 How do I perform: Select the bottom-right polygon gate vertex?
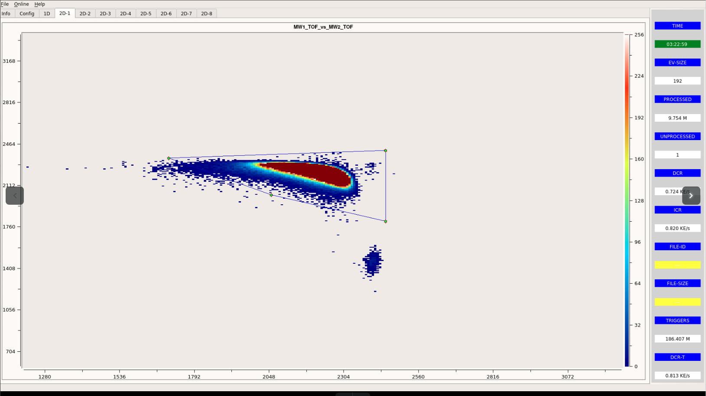(x=385, y=221)
